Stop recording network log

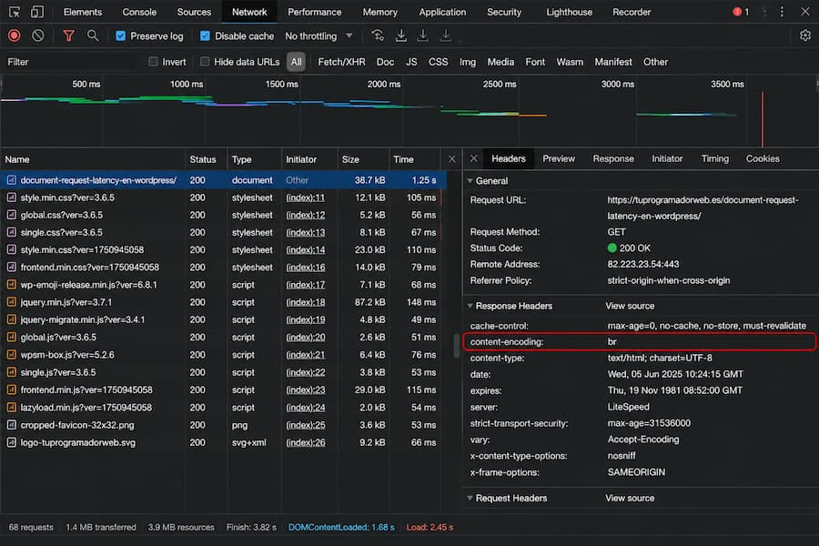[x=14, y=35]
